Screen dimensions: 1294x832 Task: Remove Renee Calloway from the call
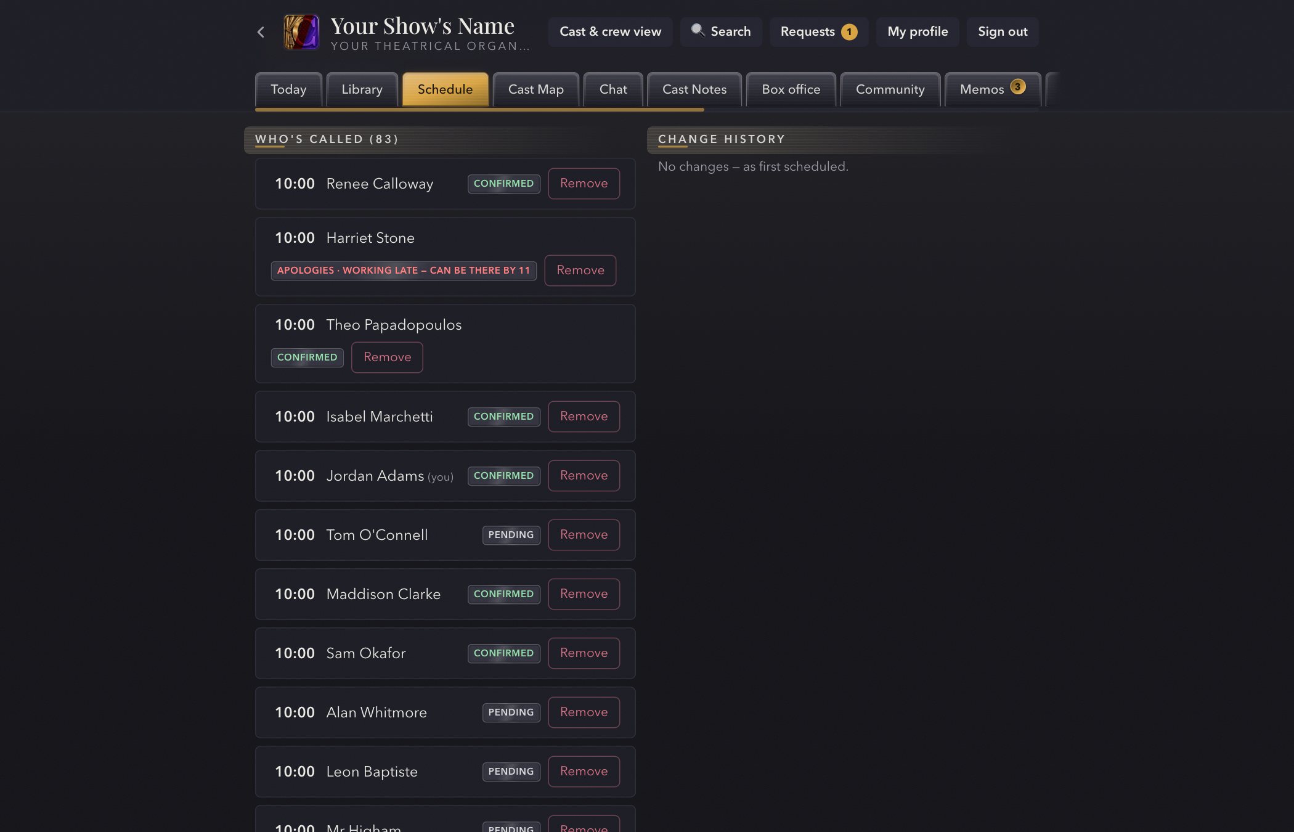584,184
